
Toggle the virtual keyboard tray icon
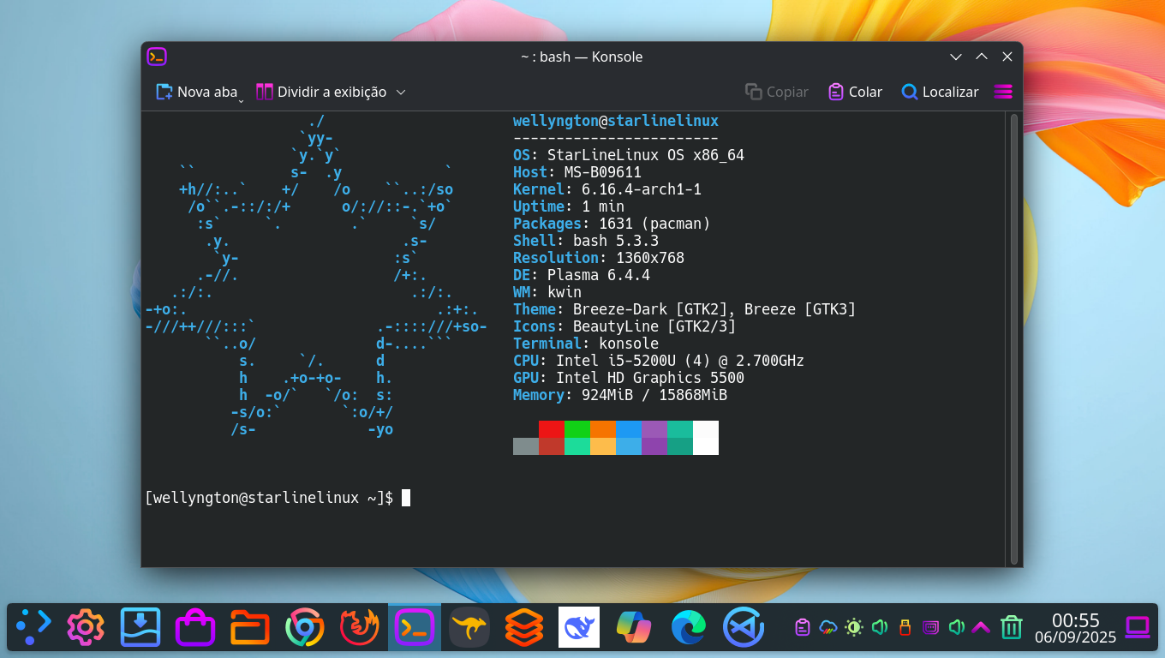[x=930, y=627]
